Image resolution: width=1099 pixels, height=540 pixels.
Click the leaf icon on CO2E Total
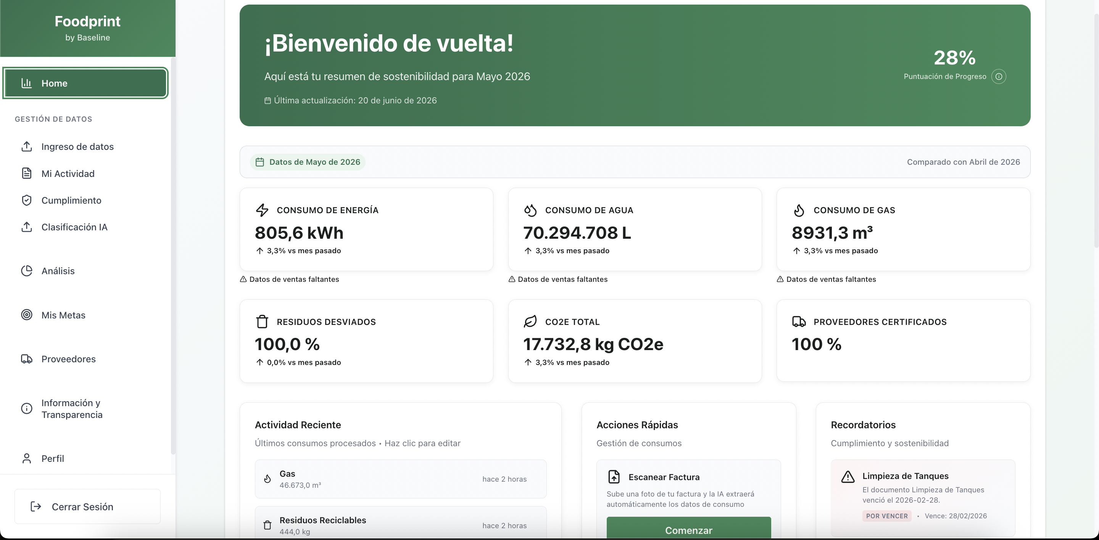530,322
